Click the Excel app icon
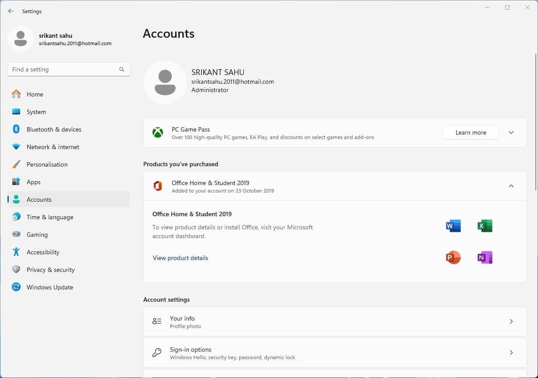The height and width of the screenshot is (378, 538). click(485, 226)
